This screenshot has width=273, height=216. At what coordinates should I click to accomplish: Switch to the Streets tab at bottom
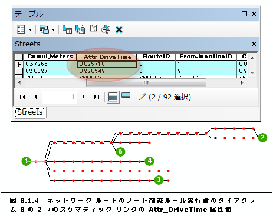(x=30, y=112)
